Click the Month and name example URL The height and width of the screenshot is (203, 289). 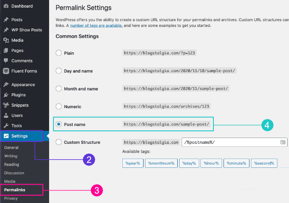[x=176, y=89]
